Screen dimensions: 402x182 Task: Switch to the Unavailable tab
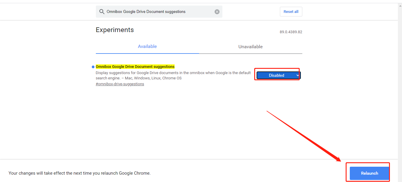pos(250,47)
